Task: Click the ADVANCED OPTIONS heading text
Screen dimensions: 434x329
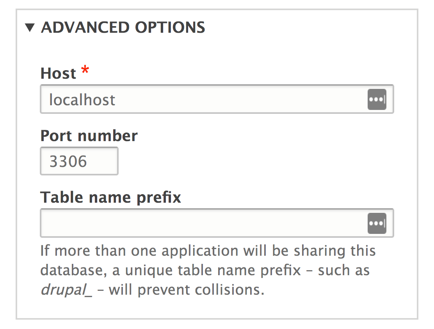Action: tap(123, 28)
